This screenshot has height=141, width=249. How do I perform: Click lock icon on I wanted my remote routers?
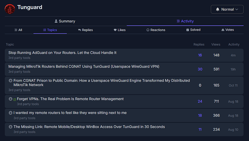tap(10, 113)
